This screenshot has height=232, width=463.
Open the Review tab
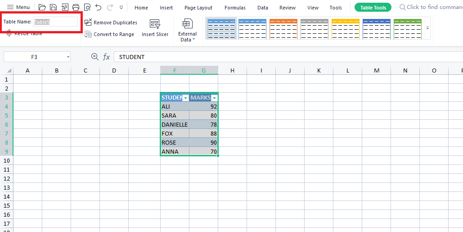click(288, 8)
